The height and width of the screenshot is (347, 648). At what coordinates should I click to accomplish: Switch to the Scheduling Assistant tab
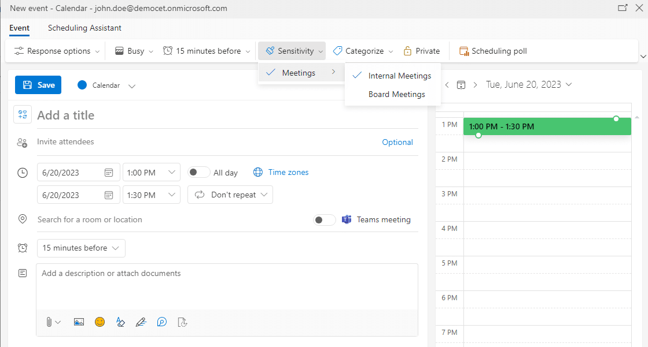coord(84,28)
